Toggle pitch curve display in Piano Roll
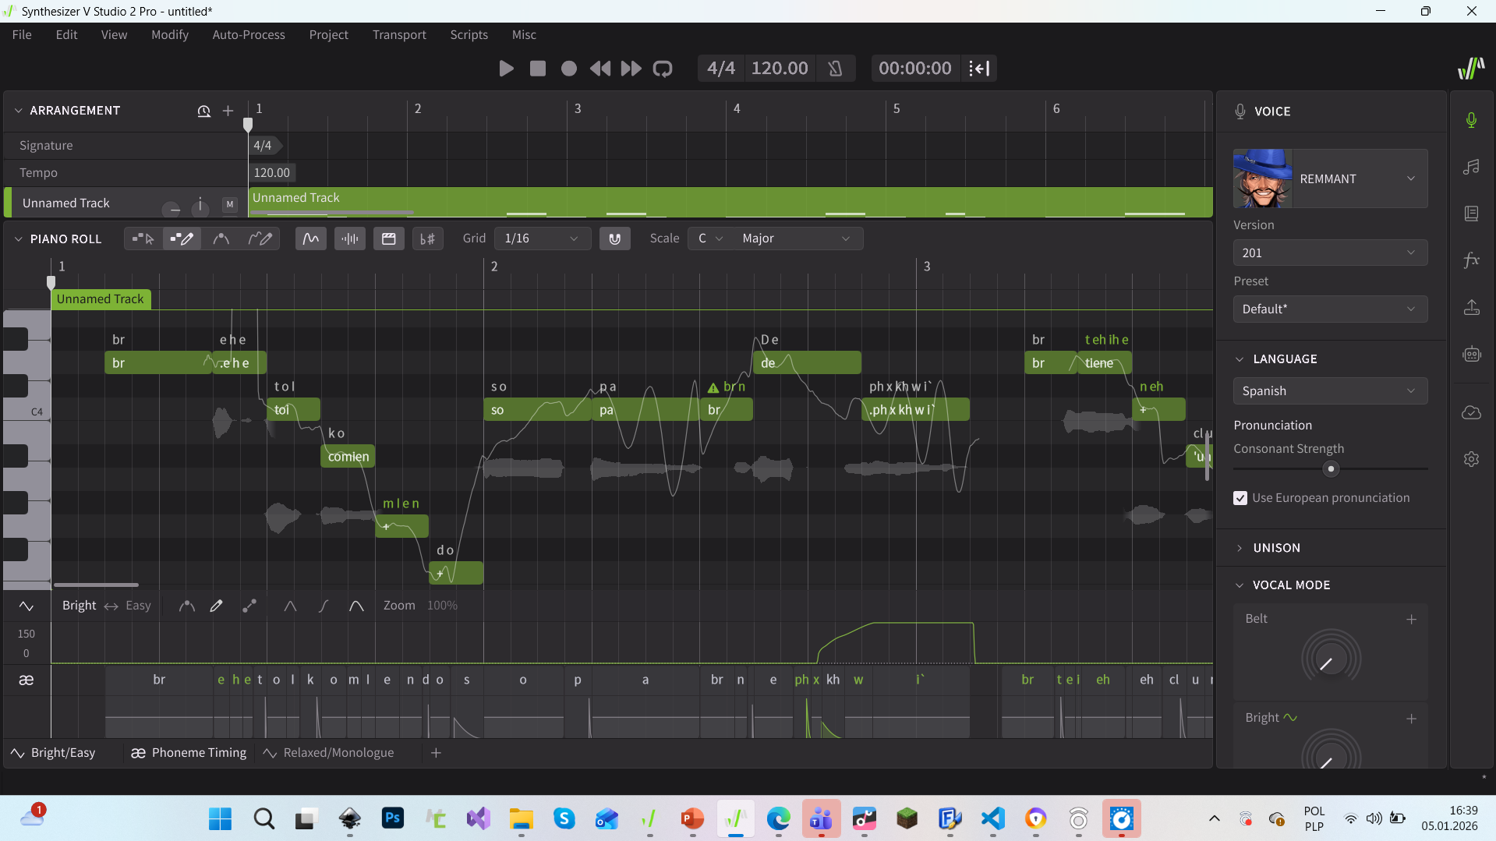The width and height of the screenshot is (1496, 841). point(311,239)
